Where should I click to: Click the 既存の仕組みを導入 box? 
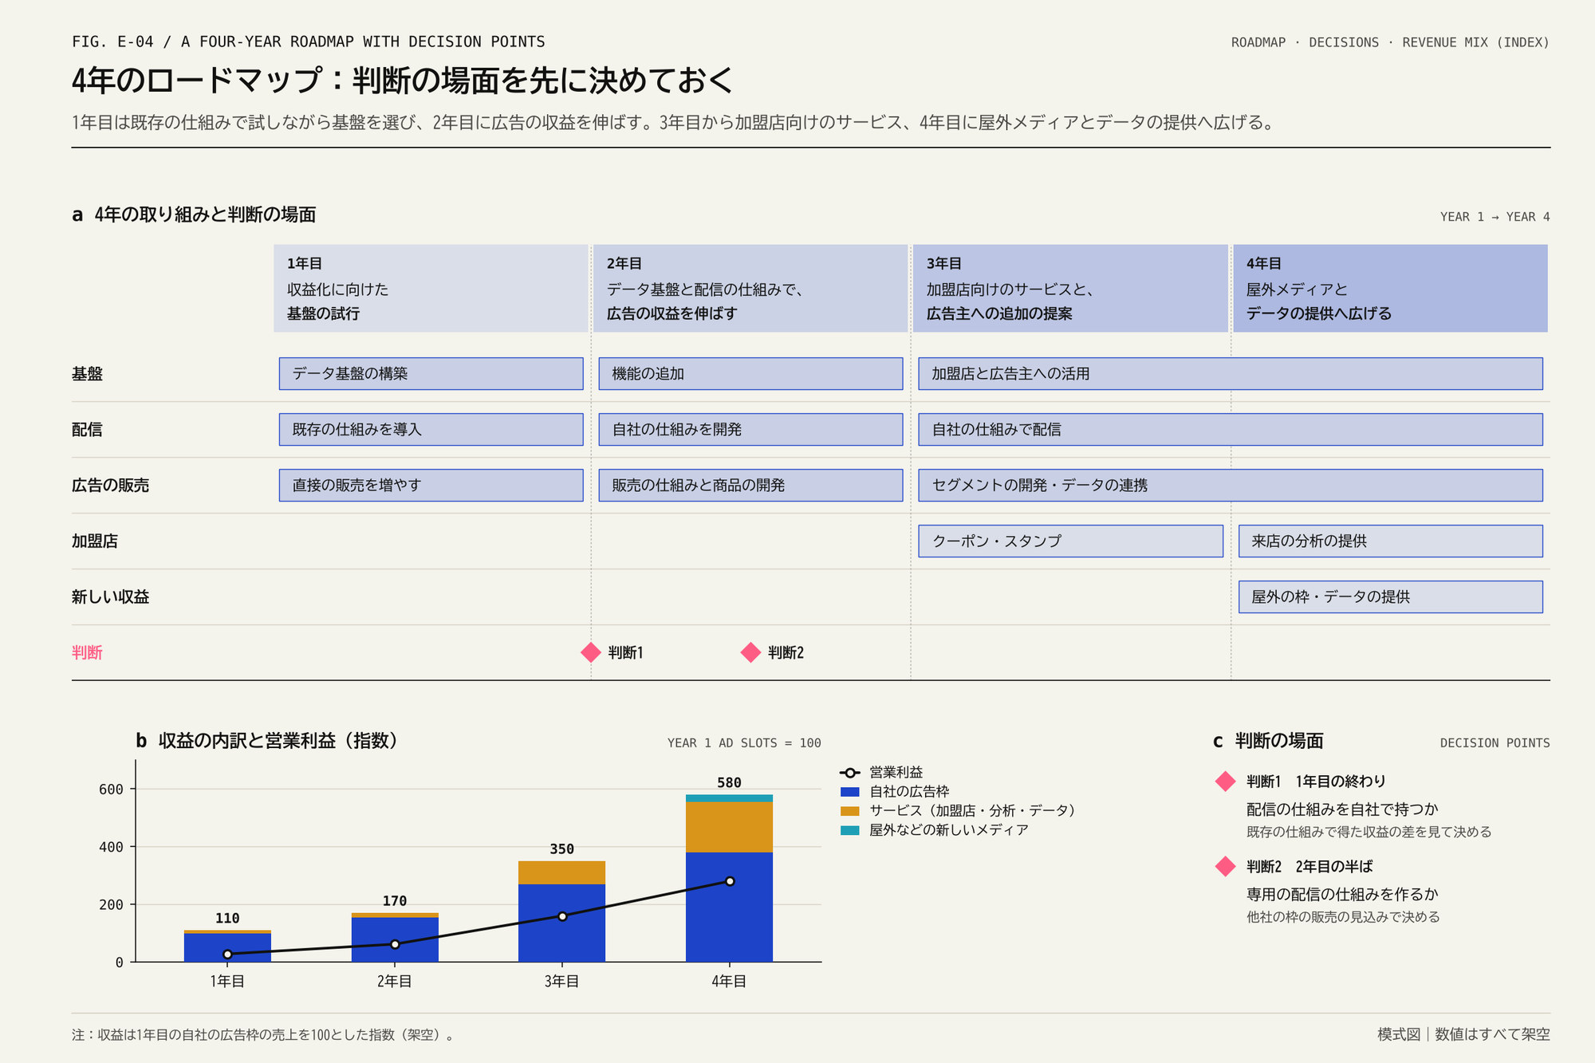point(431,429)
